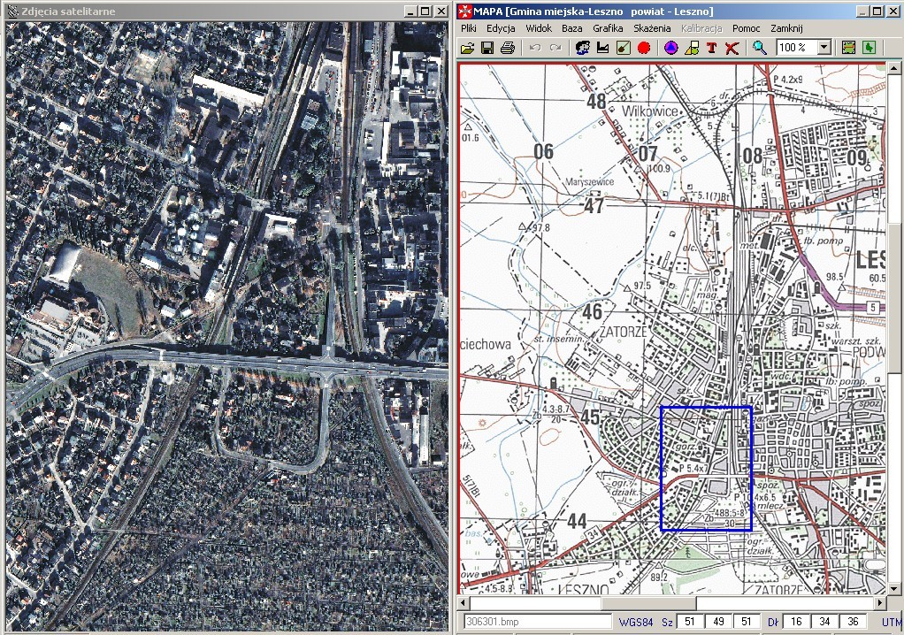Click the map horizontal scrollbar thumb
The image size is (904, 635).
point(648,603)
